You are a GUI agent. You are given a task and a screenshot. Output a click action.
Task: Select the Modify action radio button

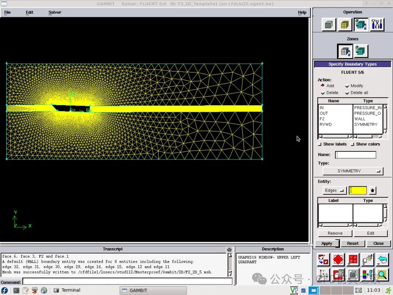[354, 86]
